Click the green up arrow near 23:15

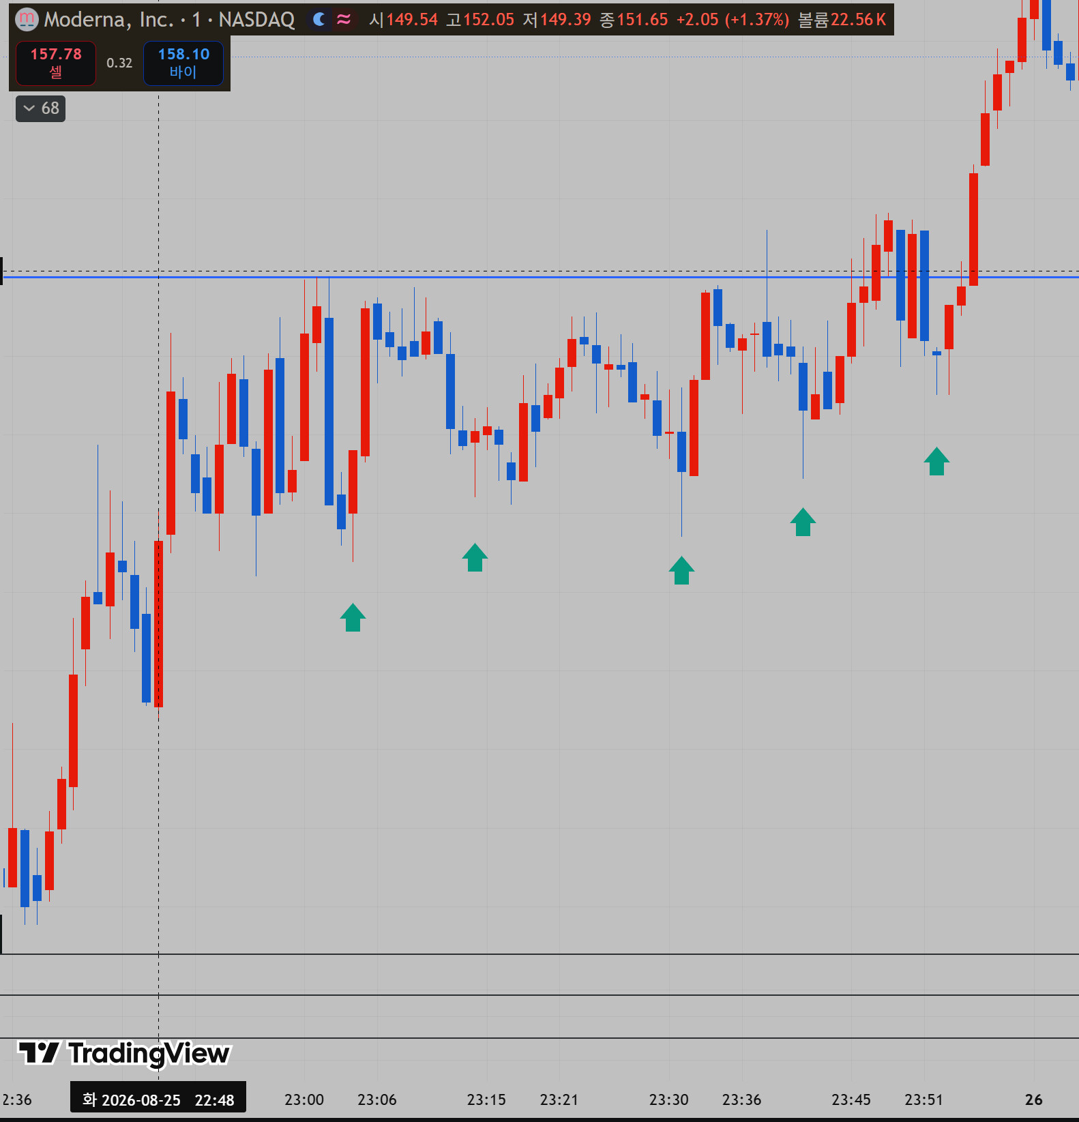pos(475,557)
